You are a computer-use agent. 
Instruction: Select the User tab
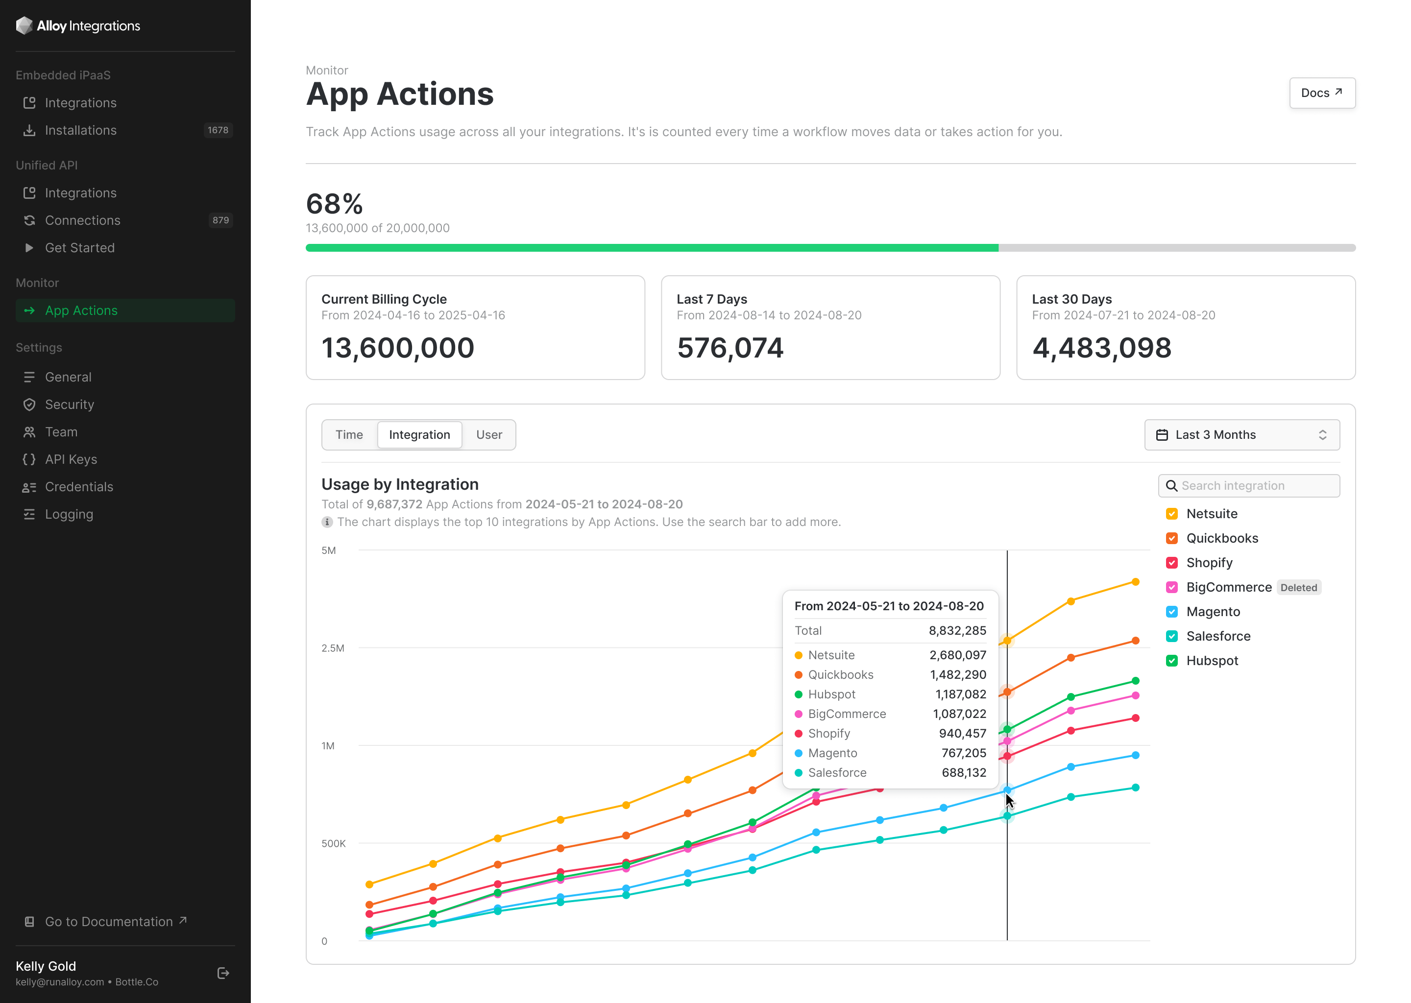click(x=488, y=435)
